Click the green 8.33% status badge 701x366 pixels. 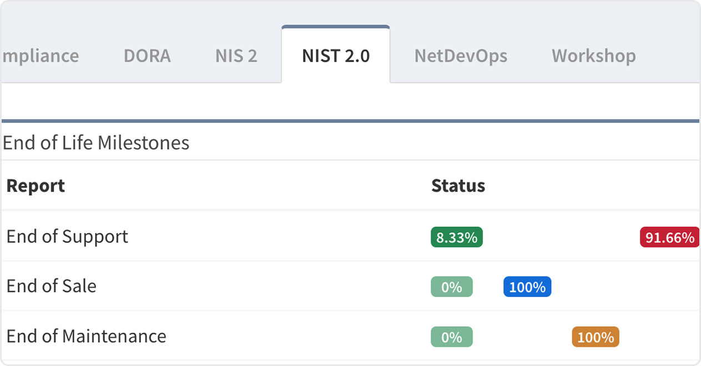tap(456, 237)
